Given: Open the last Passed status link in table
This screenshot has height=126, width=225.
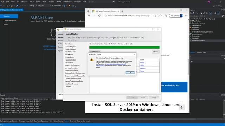Looking at the screenshot, I should tap(142, 71).
